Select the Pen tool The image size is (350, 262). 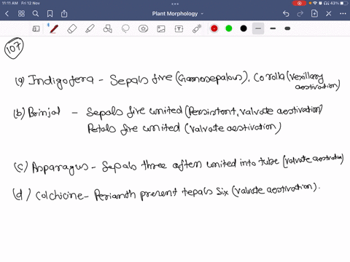[54, 28]
